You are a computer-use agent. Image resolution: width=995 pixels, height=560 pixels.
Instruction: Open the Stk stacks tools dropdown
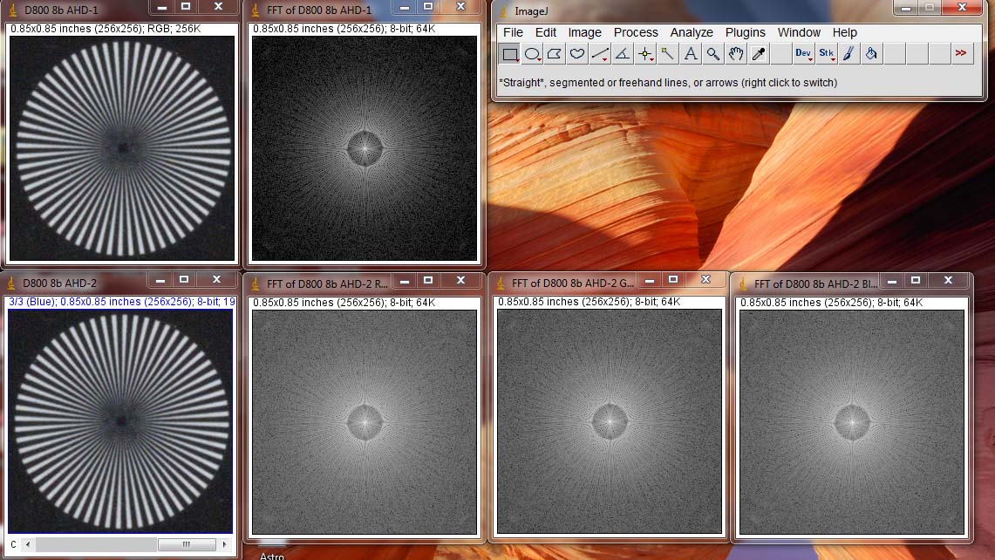coord(827,54)
